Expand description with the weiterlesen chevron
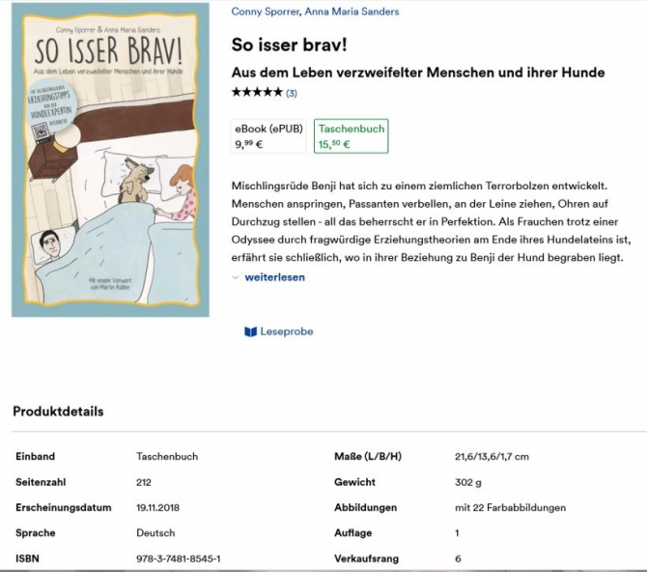Viewport: 647px width, 572px height. 236,277
